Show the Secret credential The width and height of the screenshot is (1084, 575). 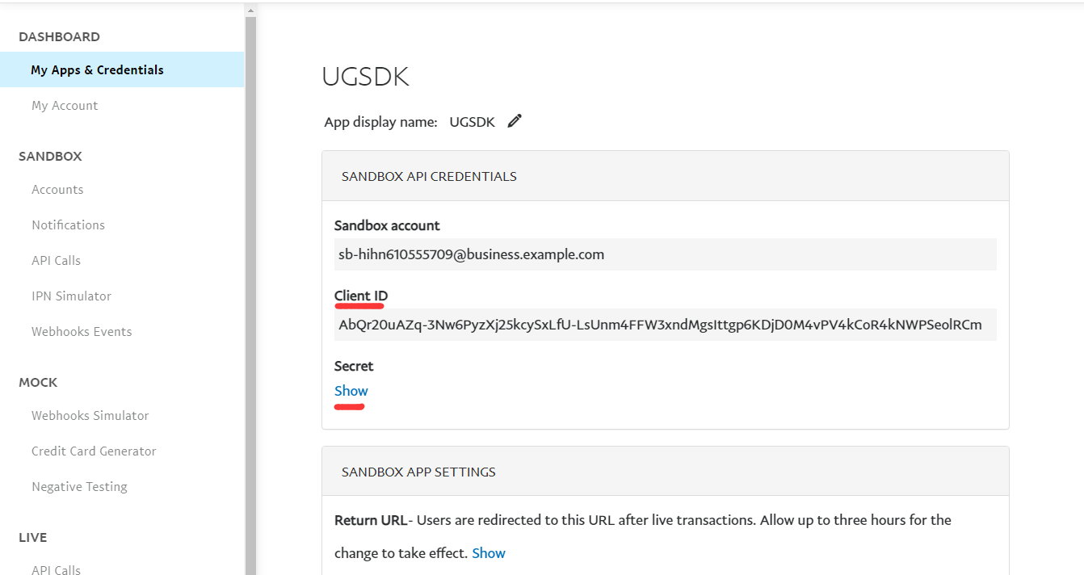pos(351,391)
